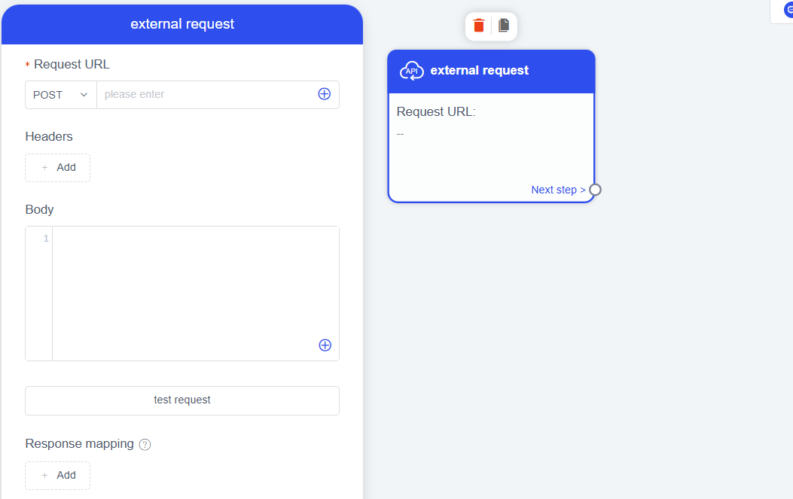Click line number 1 in Body editor
The image size is (793, 499).
pyautogui.click(x=46, y=239)
